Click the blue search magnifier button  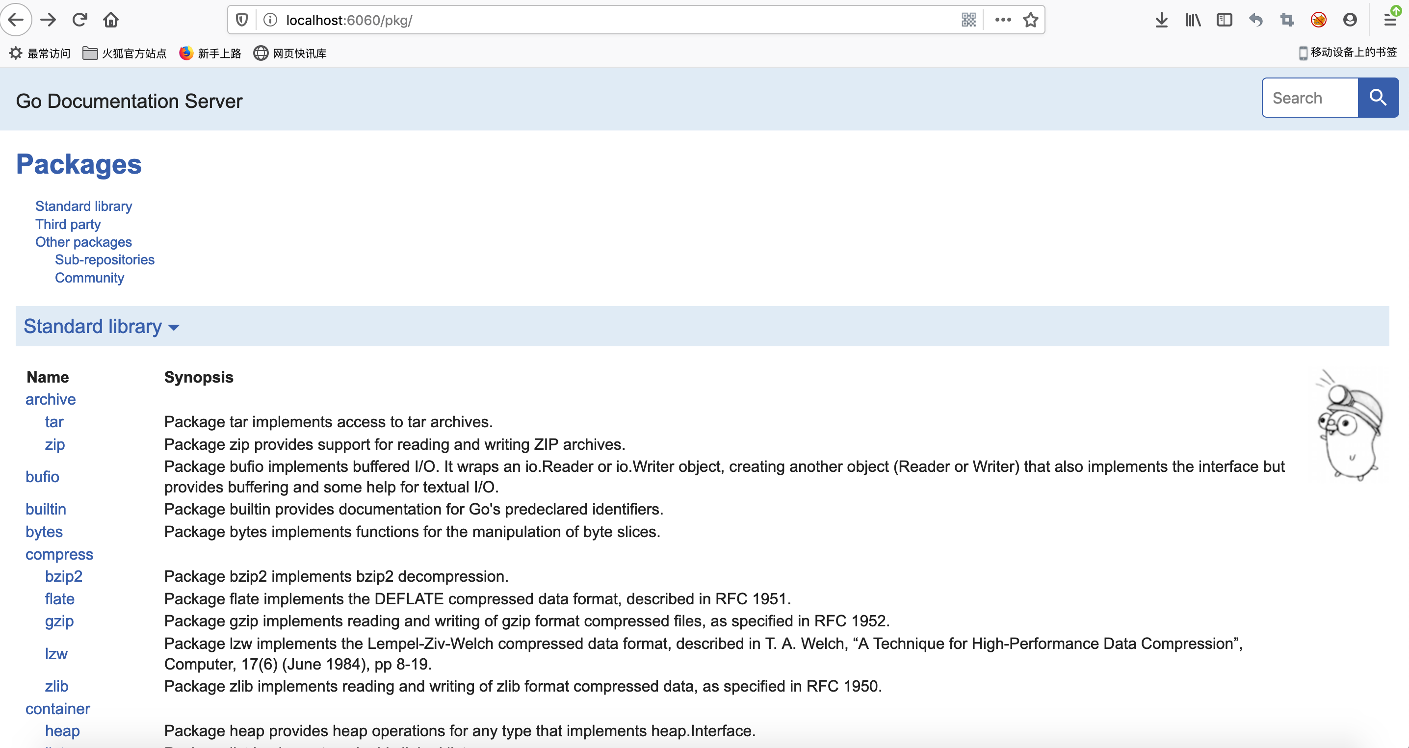coord(1378,98)
